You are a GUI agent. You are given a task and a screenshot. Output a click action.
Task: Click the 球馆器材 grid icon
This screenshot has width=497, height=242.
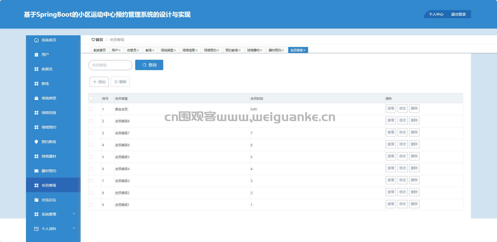pyautogui.click(x=36, y=156)
